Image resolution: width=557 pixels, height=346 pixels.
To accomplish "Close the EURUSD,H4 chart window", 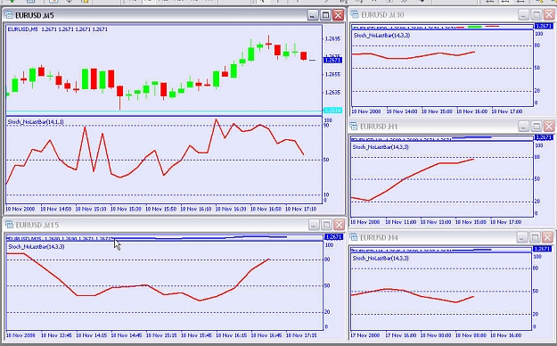I will (x=547, y=237).
